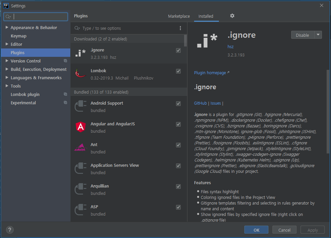This screenshot has width=331, height=238.
Task: Click the Angular and AngularJS logo icon
Action: pos(81,127)
